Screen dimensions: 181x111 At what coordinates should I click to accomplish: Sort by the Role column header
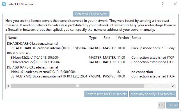[109, 38]
